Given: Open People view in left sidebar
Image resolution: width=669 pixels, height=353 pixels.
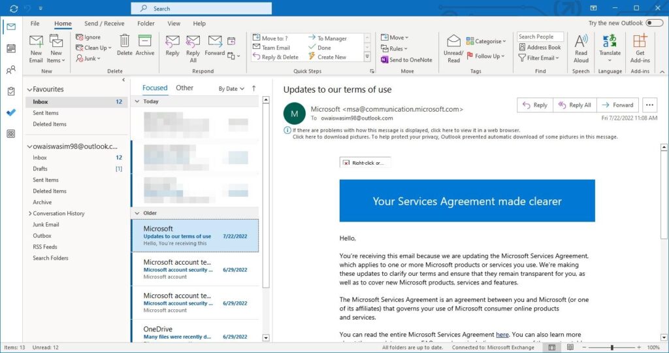Looking at the screenshot, I should click(11, 70).
